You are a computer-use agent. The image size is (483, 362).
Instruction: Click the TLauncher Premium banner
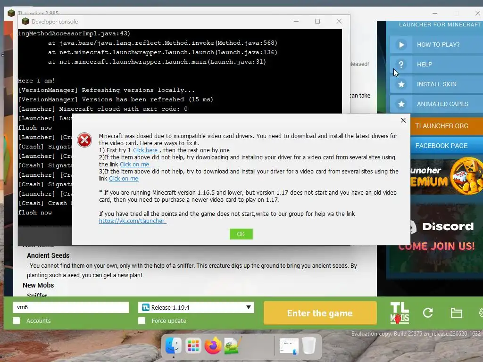point(447,177)
